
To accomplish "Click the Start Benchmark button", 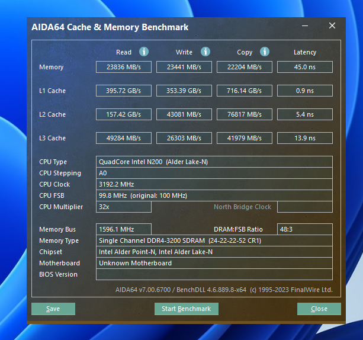I will (187, 309).
